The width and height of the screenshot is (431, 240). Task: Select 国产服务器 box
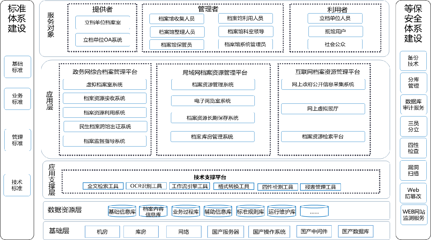point(226,232)
